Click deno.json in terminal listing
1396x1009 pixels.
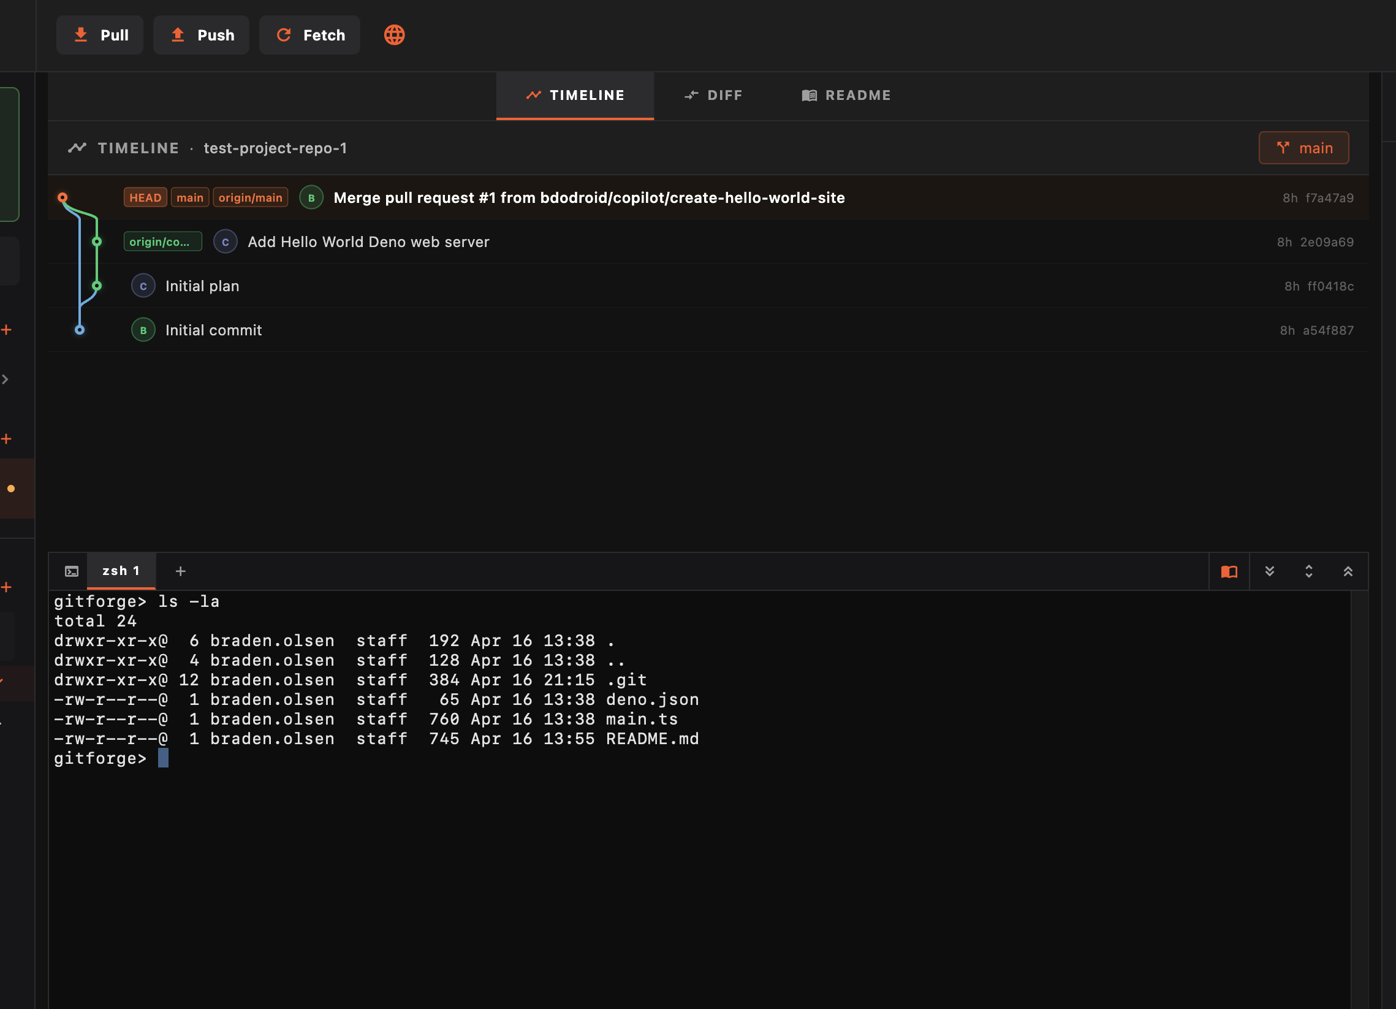(x=653, y=700)
